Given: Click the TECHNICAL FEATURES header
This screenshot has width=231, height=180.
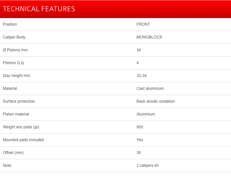Looking at the screenshot, I should click(x=39, y=9).
